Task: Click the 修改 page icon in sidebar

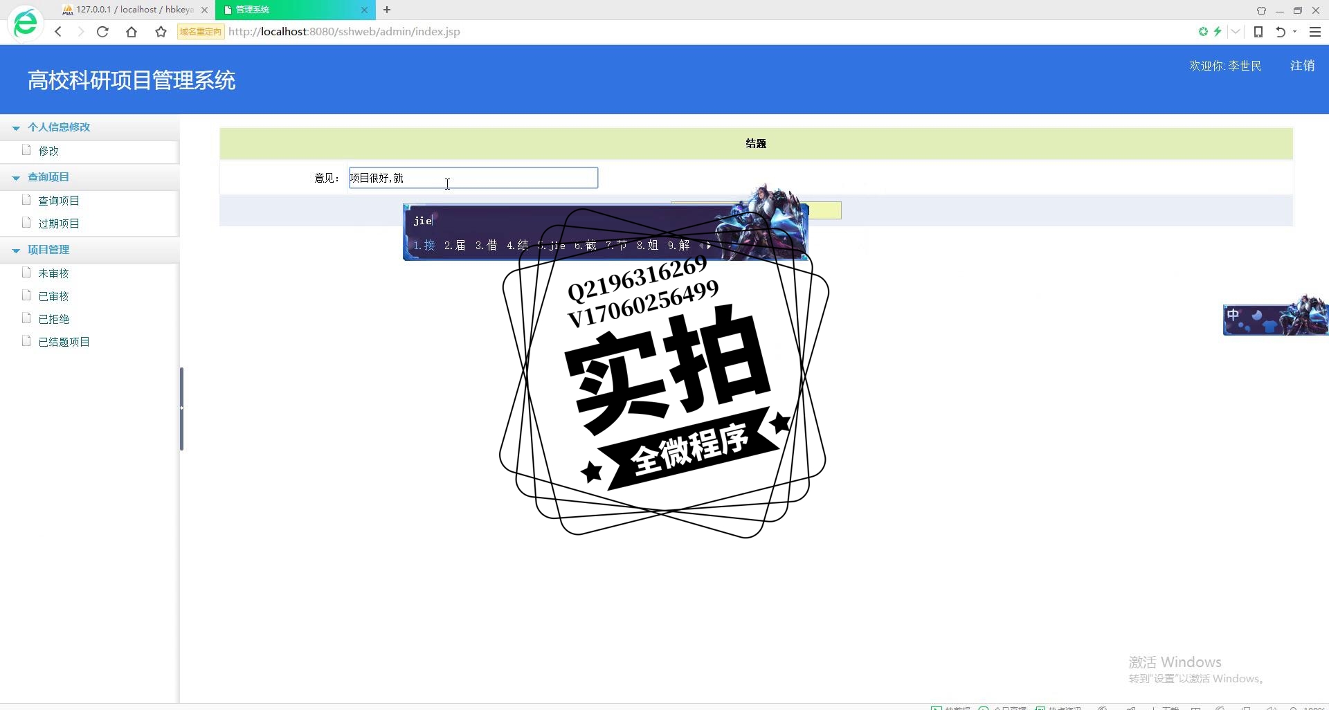Action: pyautogui.click(x=26, y=149)
